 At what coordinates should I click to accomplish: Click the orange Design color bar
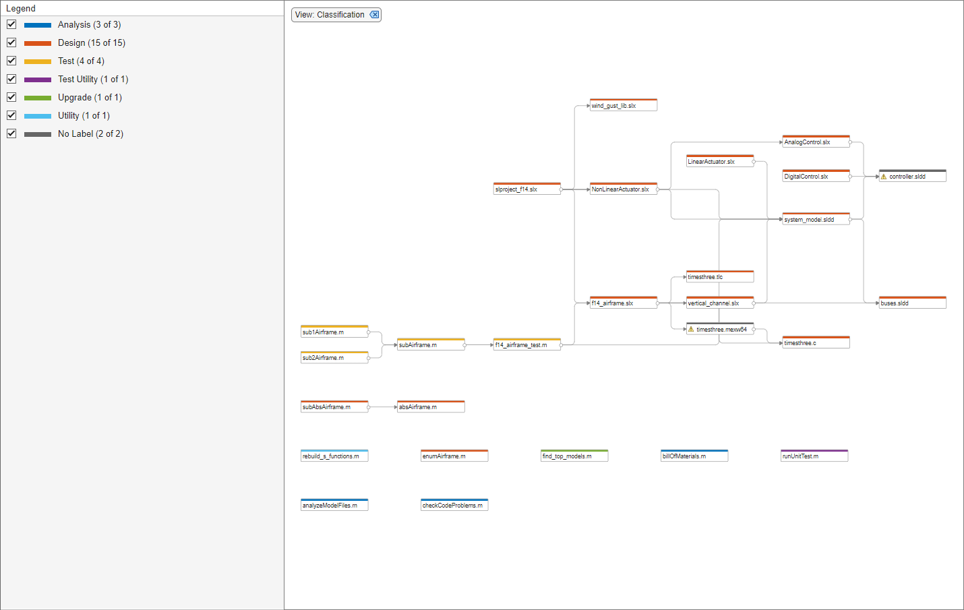tap(37, 42)
